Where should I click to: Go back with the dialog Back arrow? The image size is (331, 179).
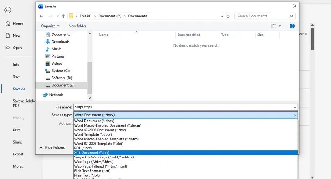pyautogui.click(x=41, y=16)
